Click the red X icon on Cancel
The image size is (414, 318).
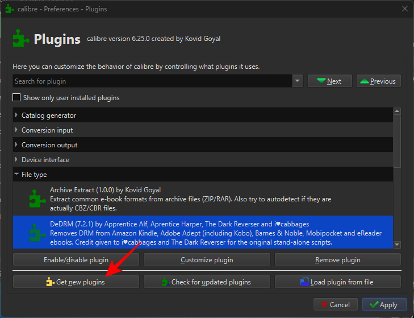(x=324, y=305)
